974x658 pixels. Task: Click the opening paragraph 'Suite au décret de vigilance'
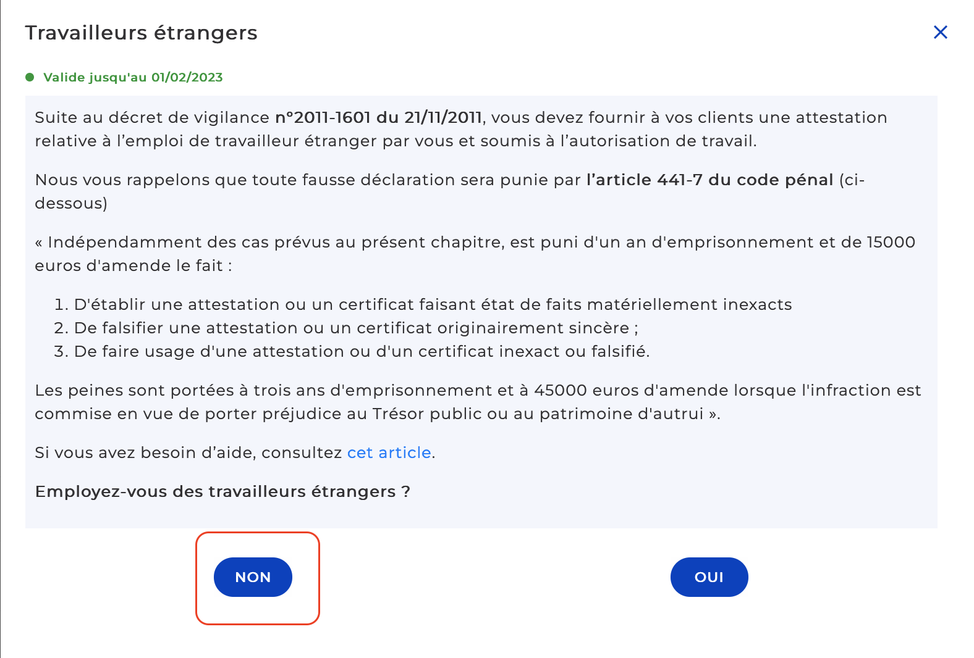click(461, 129)
